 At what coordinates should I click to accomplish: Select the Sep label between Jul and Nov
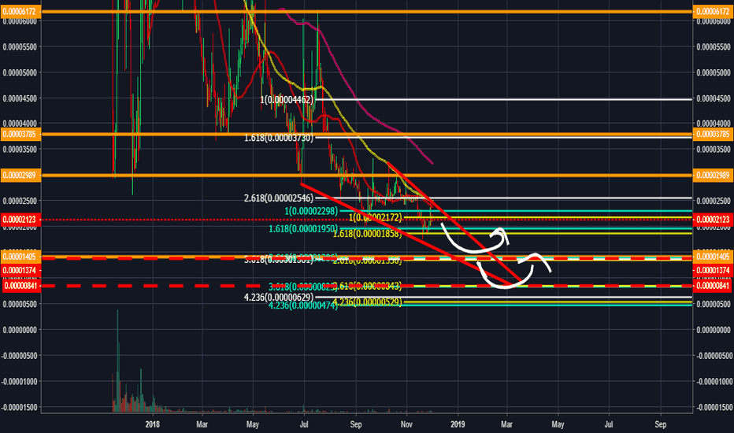coord(356,424)
